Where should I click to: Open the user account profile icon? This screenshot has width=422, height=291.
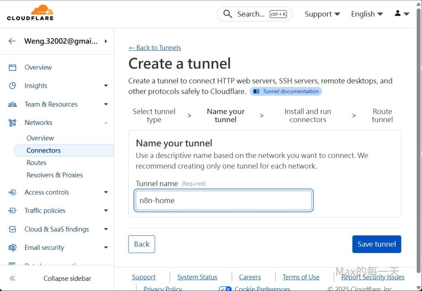(x=398, y=14)
